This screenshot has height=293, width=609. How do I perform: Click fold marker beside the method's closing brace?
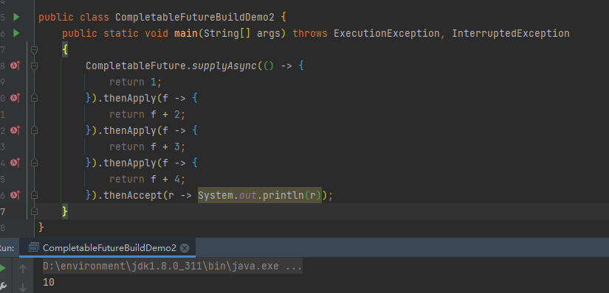[x=34, y=211]
